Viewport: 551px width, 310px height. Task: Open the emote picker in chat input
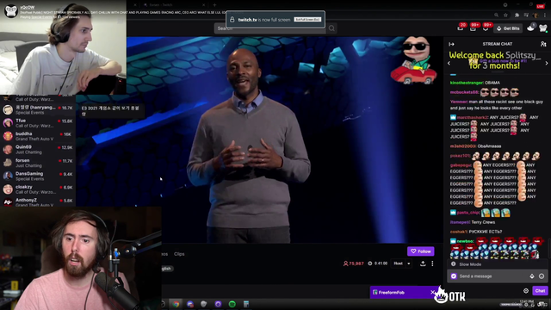pos(542,276)
